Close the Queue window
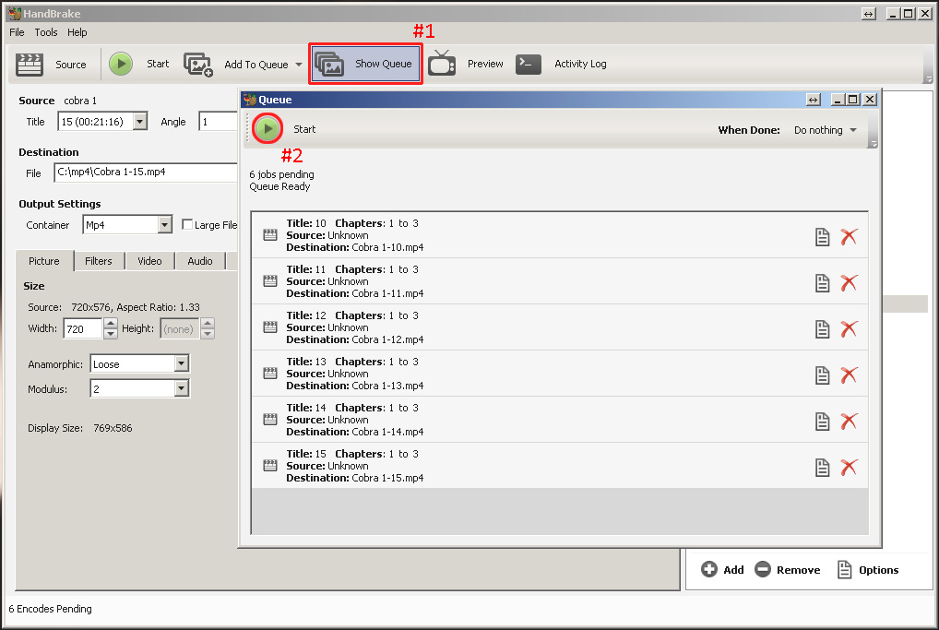This screenshot has width=939, height=630. click(x=870, y=100)
